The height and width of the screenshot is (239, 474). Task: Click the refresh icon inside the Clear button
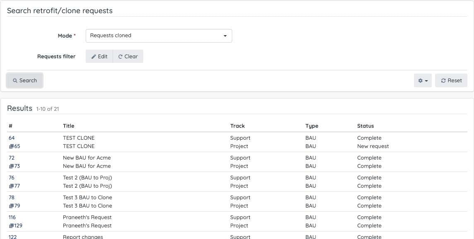[x=120, y=56]
